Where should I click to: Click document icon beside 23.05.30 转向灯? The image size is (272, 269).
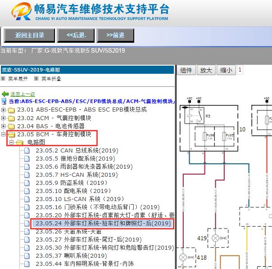coord(27,248)
